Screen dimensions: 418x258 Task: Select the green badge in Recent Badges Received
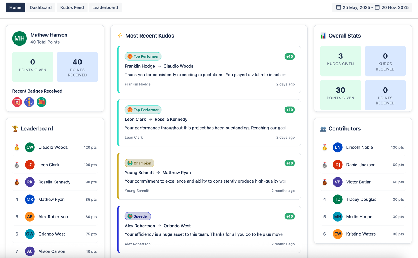pos(41,102)
